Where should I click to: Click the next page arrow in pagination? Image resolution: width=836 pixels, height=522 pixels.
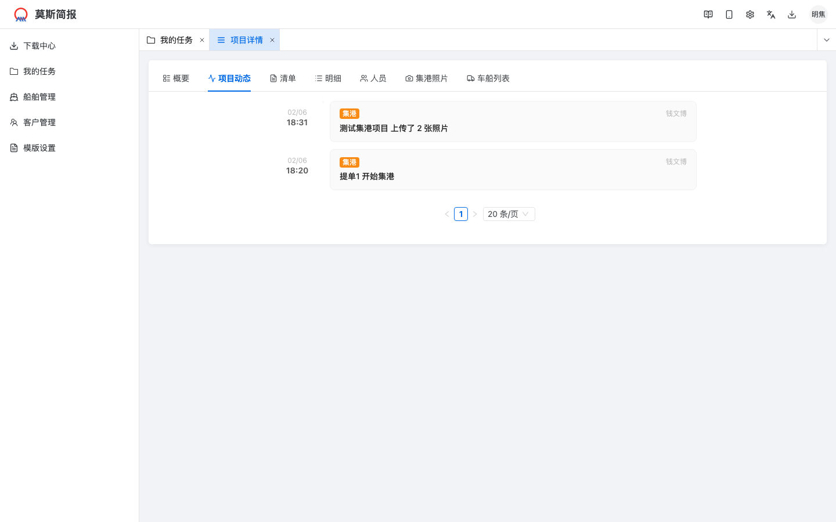click(475, 213)
